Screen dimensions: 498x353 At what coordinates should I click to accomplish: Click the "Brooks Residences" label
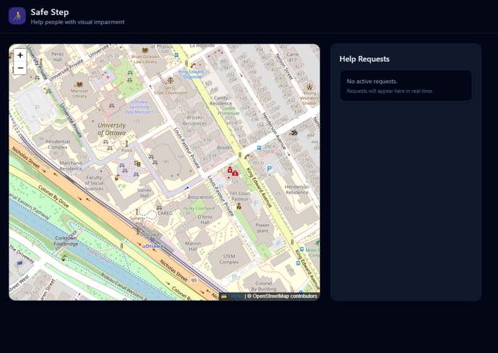(x=195, y=120)
